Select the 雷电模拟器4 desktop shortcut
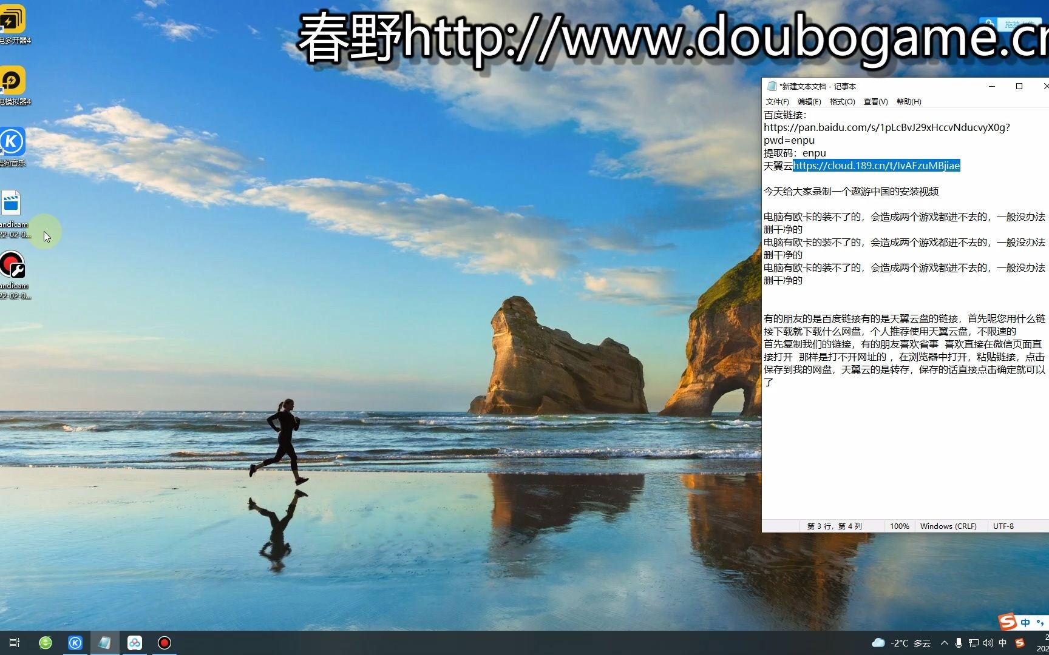The width and height of the screenshot is (1049, 655). [x=12, y=86]
